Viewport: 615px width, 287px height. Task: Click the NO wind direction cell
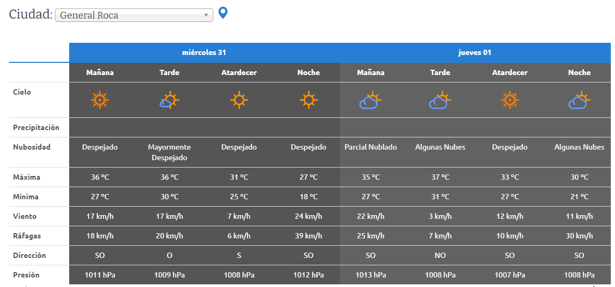440,256
